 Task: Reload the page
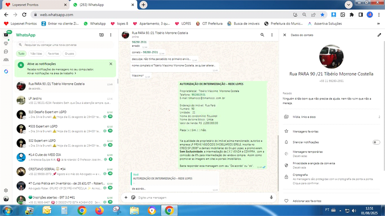24,15
